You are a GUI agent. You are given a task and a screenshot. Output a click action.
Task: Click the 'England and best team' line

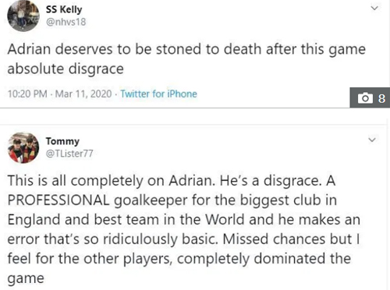(184, 220)
